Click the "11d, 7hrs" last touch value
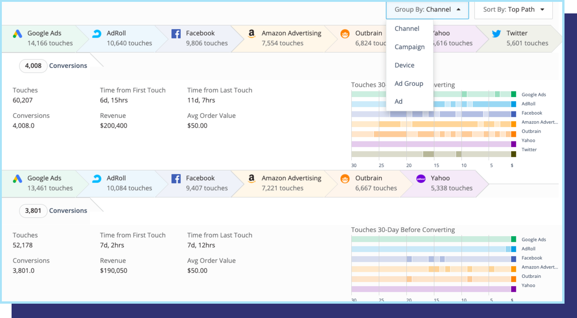 tap(200, 100)
